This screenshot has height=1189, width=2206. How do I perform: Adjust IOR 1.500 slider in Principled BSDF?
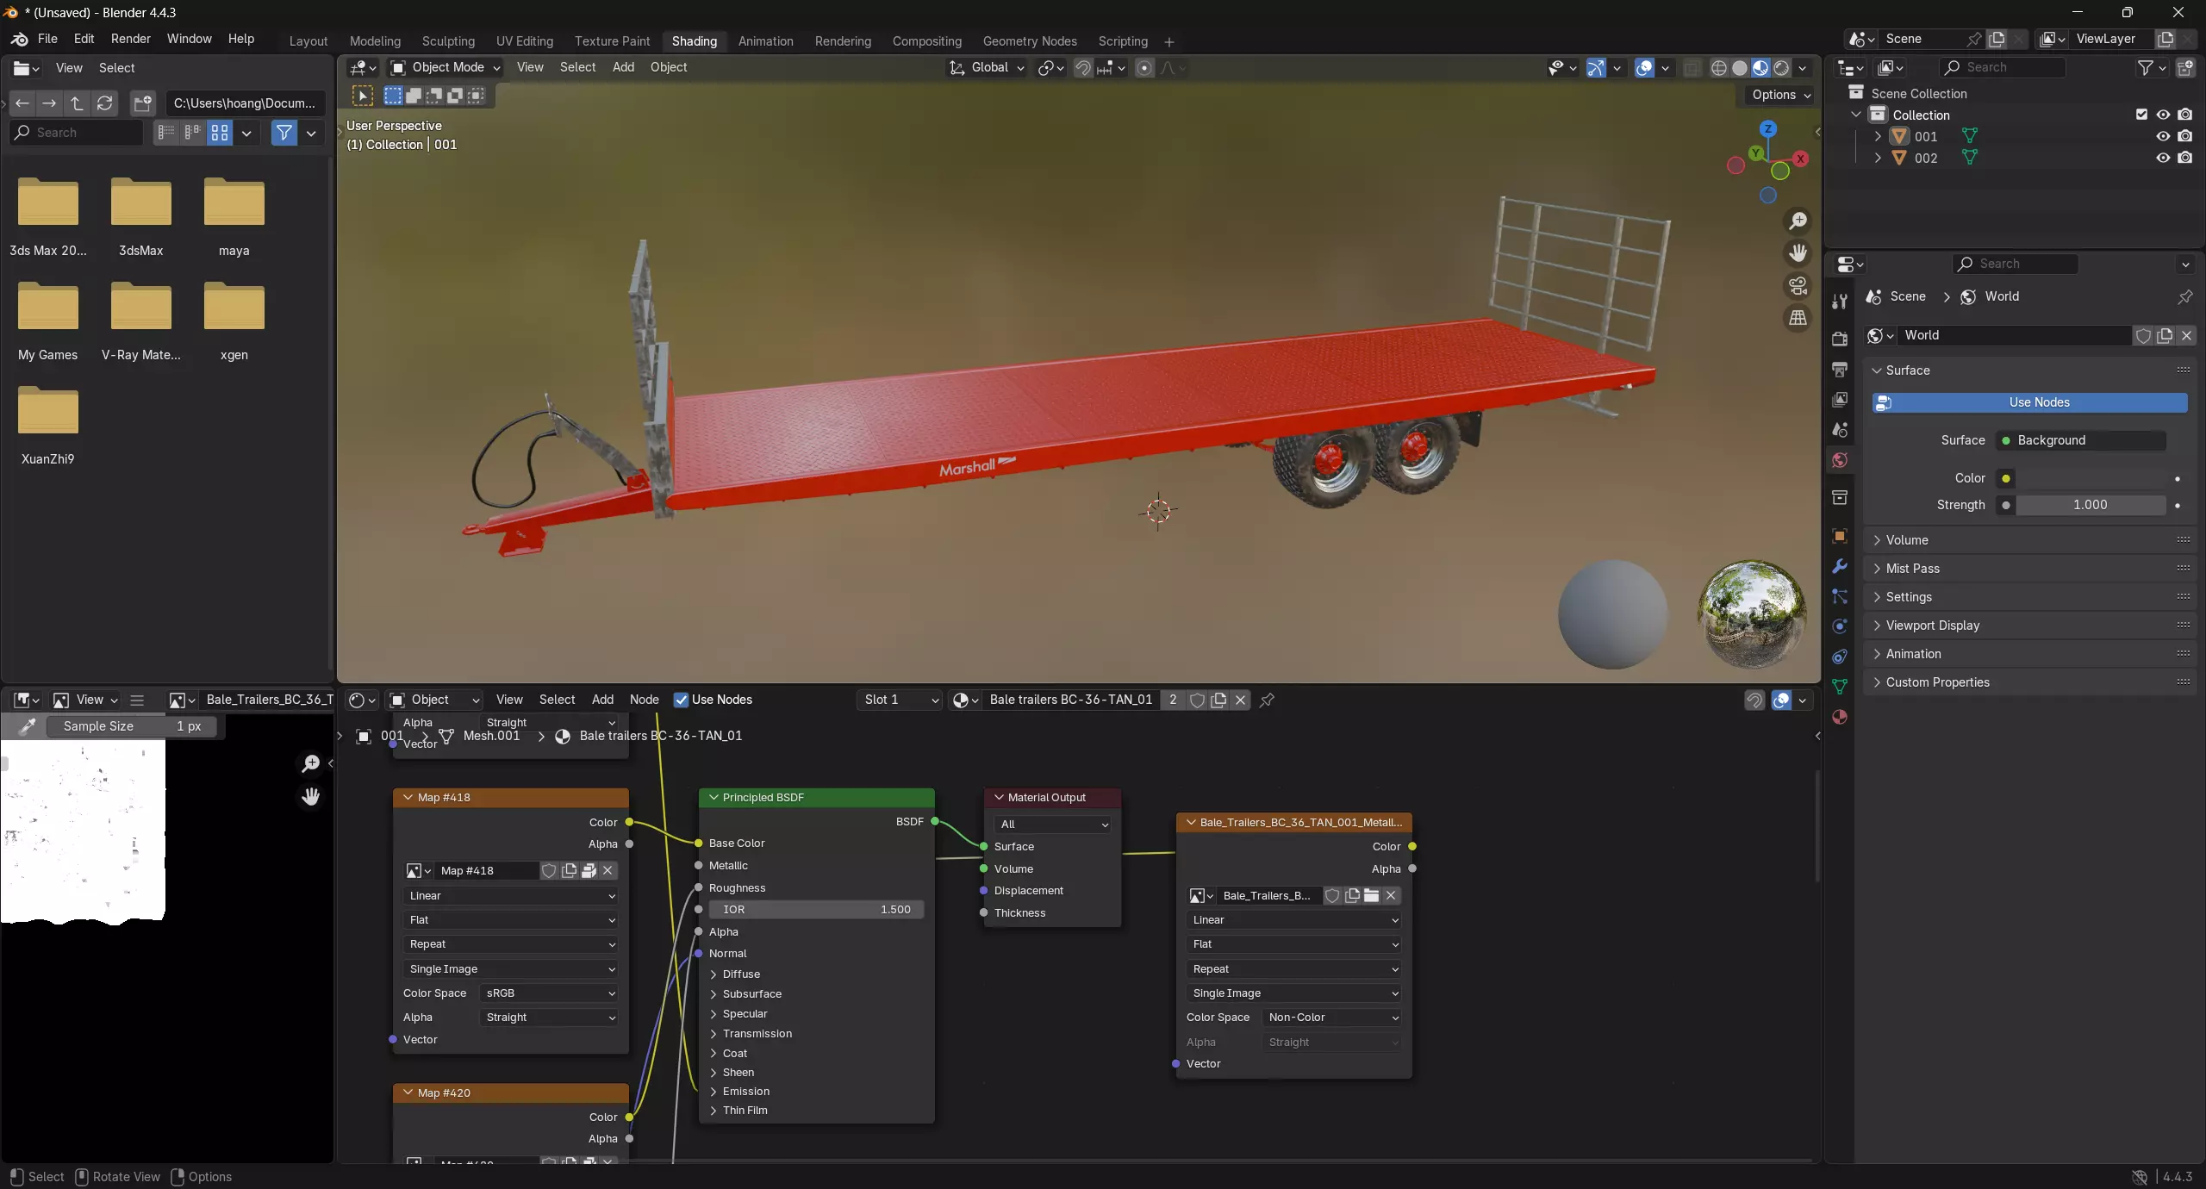click(816, 910)
